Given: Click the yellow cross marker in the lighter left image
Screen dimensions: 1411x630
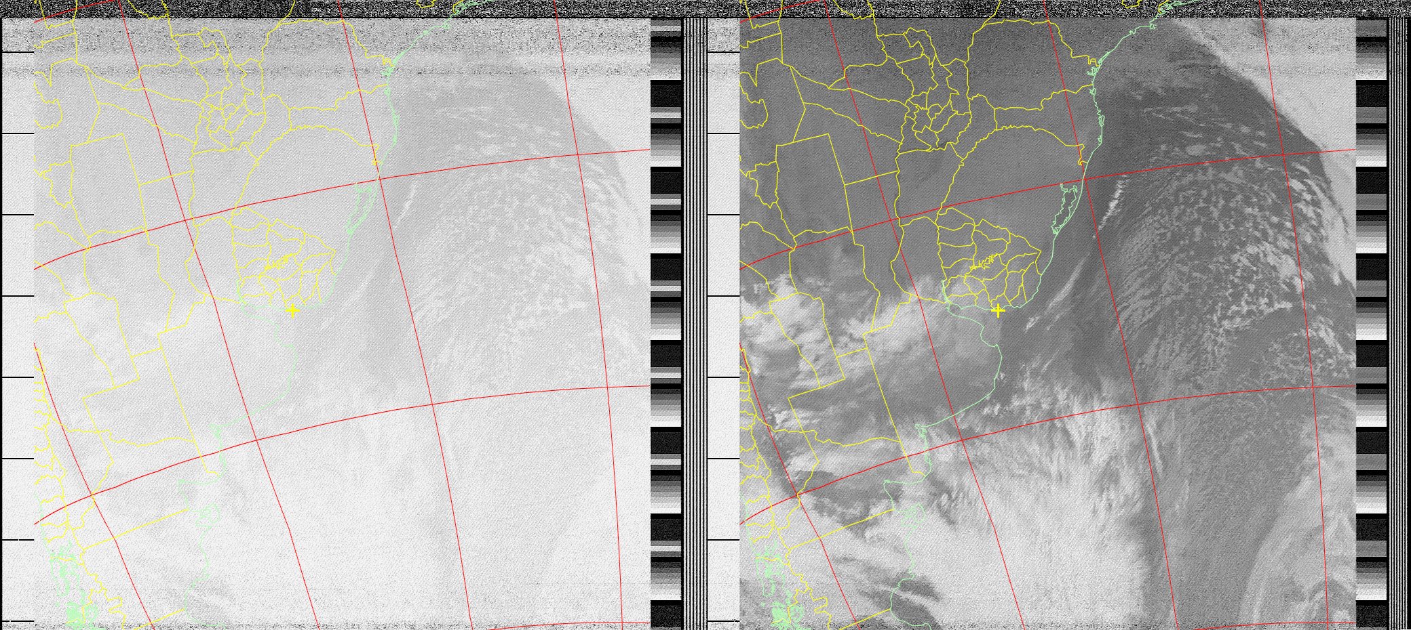Looking at the screenshot, I should point(292,311).
